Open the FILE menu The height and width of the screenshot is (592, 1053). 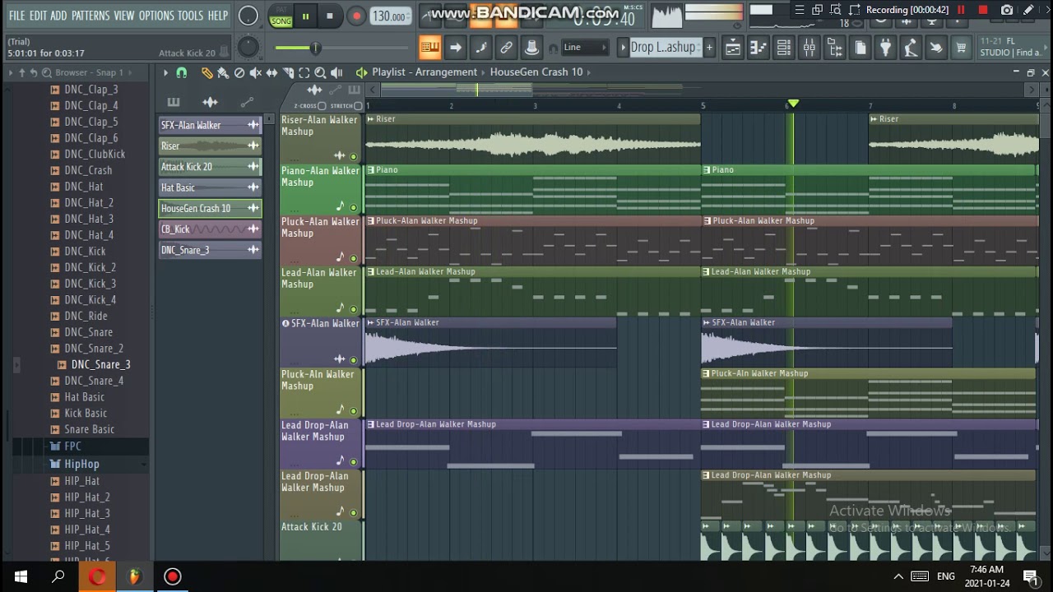coord(16,16)
